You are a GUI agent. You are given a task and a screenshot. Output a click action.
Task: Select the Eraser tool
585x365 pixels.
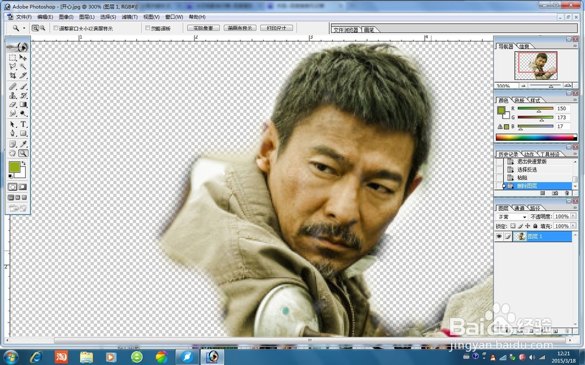point(13,105)
